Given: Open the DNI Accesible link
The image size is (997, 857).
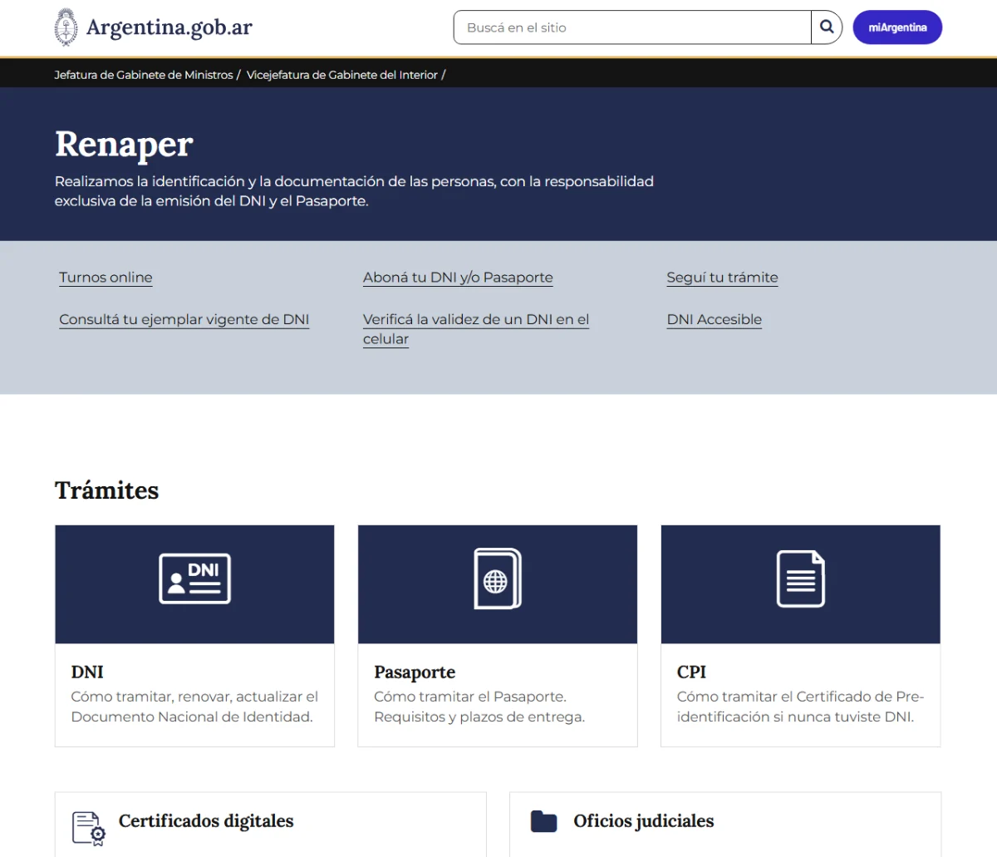Looking at the screenshot, I should coord(715,320).
